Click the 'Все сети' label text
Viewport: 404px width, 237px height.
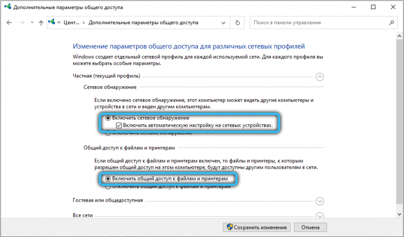click(82, 215)
